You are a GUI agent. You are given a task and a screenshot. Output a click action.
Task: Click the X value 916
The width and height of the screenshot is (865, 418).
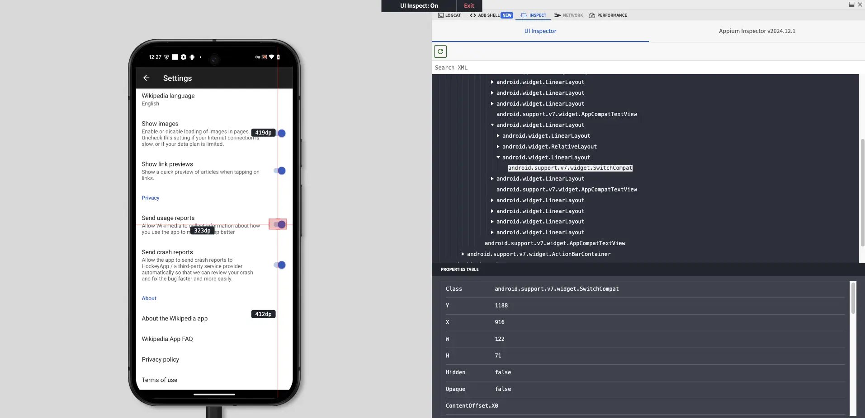tap(499, 322)
